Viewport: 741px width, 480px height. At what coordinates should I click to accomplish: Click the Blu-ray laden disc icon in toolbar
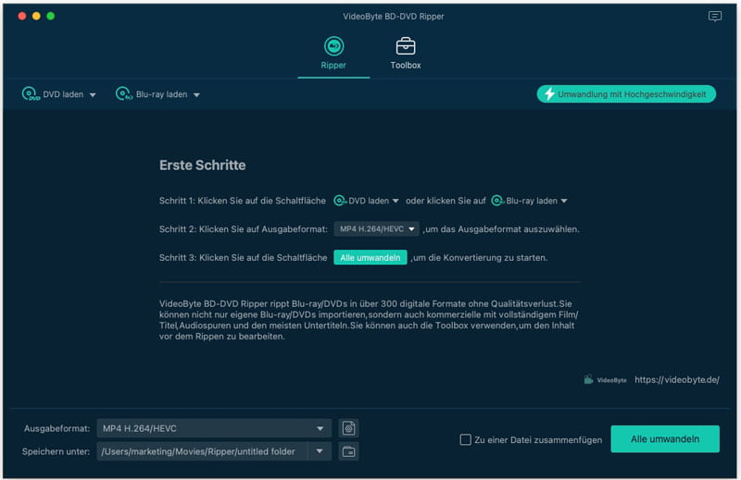point(124,94)
